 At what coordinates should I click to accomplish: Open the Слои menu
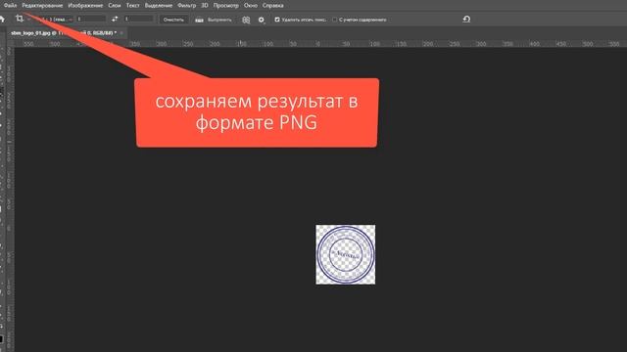point(115,6)
